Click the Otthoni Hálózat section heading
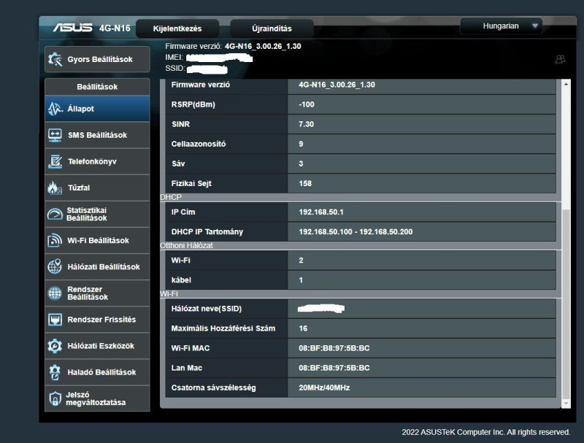 [x=187, y=246]
